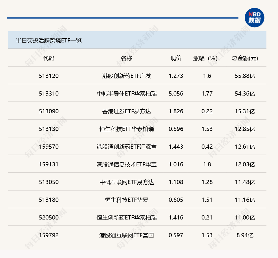Click price value 0.605
This screenshot has height=258, width=278.
point(176,200)
